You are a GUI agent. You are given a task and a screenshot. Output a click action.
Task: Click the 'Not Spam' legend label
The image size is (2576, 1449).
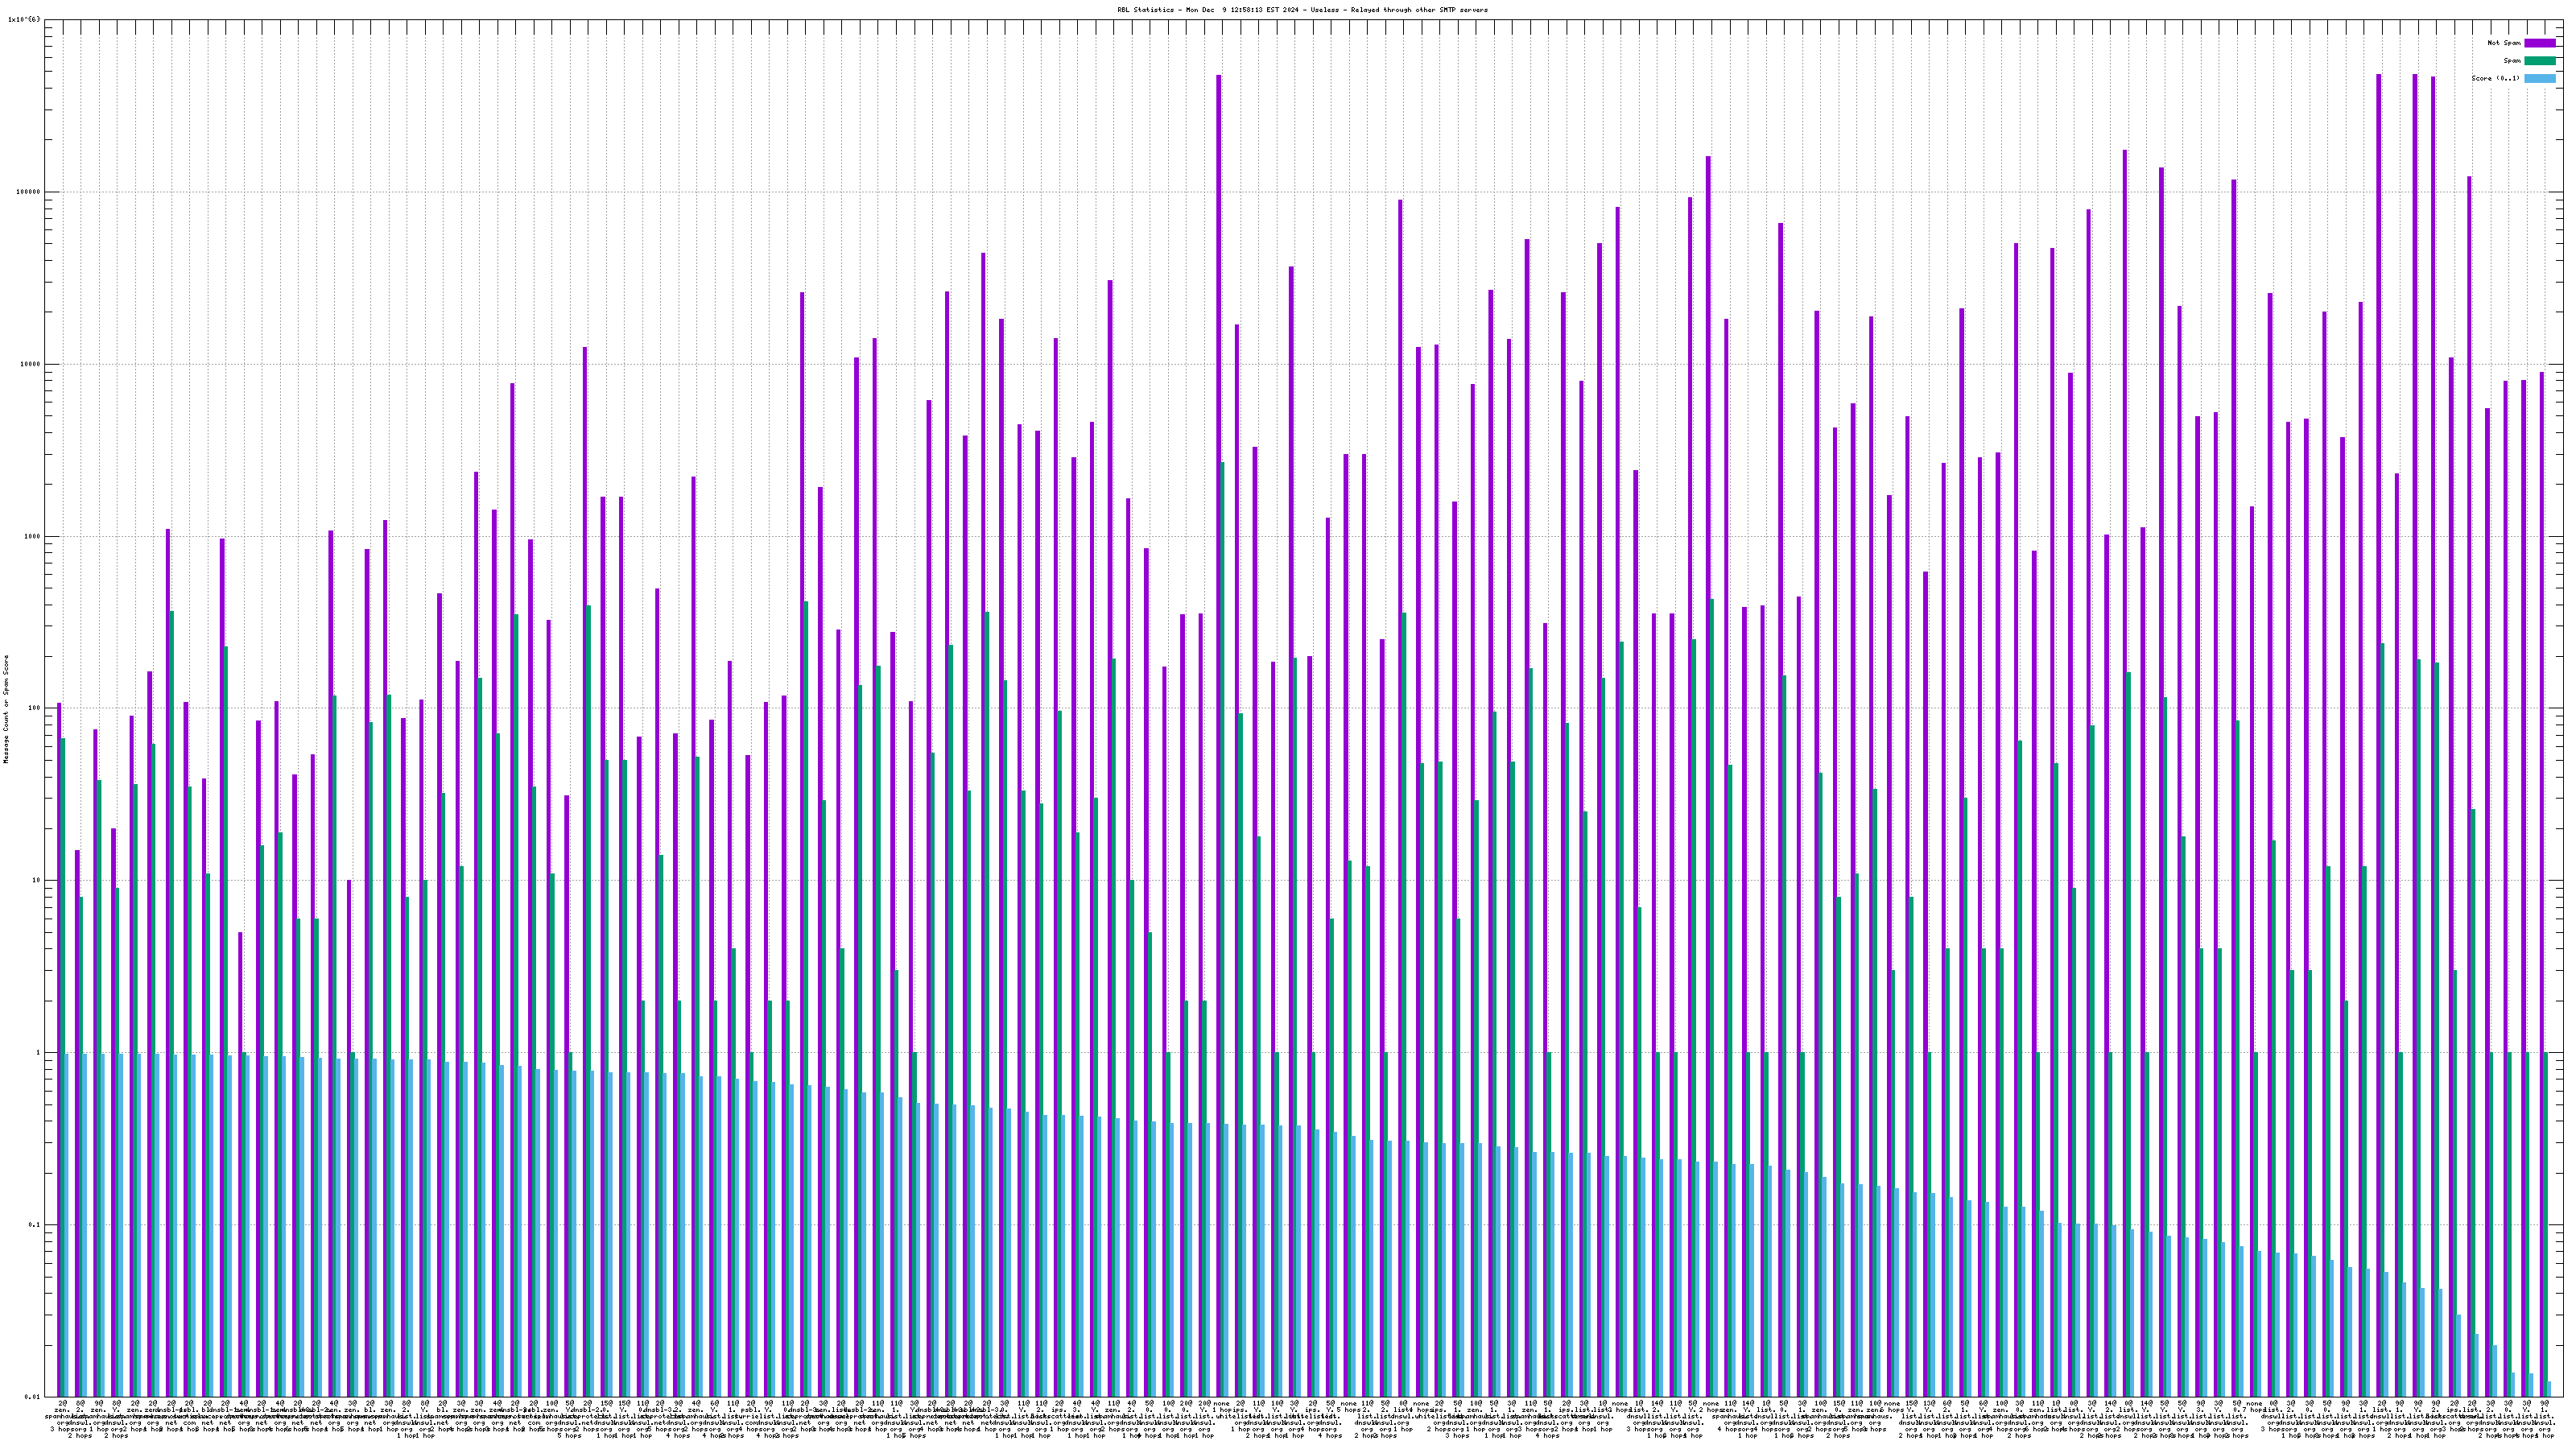click(x=2504, y=43)
